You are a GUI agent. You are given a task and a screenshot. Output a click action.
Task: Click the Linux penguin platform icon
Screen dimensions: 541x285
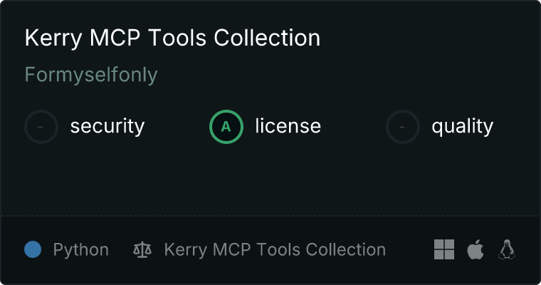point(507,249)
